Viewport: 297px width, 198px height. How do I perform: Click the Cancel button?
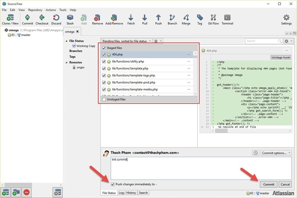click(x=285, y=184)
